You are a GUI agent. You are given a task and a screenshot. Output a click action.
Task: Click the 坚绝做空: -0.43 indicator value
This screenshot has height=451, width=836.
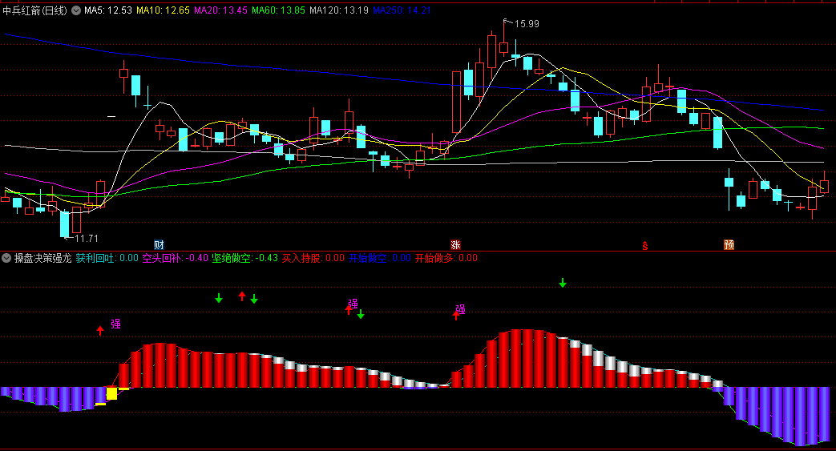coord(244,258)
